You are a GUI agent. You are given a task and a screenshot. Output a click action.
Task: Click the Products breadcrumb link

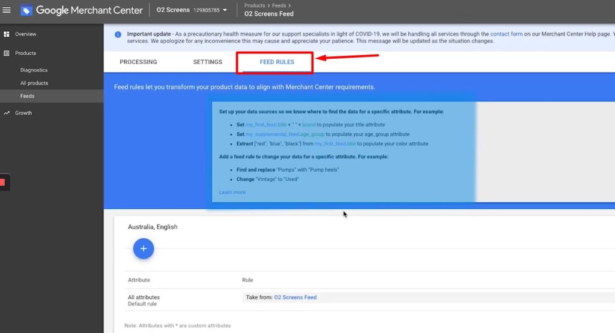point(255,5)
